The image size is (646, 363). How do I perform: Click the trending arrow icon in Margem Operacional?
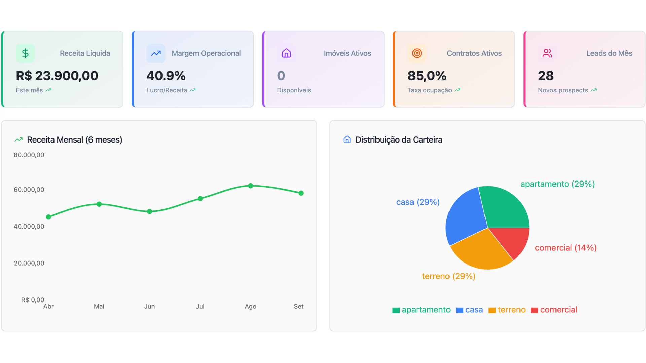[156, 53]
